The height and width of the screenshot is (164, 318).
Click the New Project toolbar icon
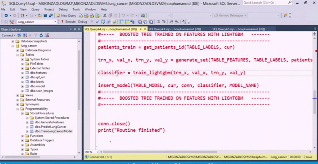tap(22, 16)
